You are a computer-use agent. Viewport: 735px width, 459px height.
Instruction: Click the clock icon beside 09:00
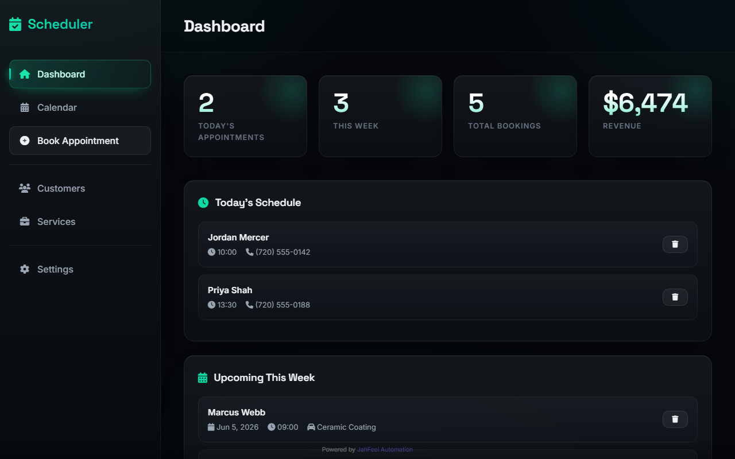[272, 427]
